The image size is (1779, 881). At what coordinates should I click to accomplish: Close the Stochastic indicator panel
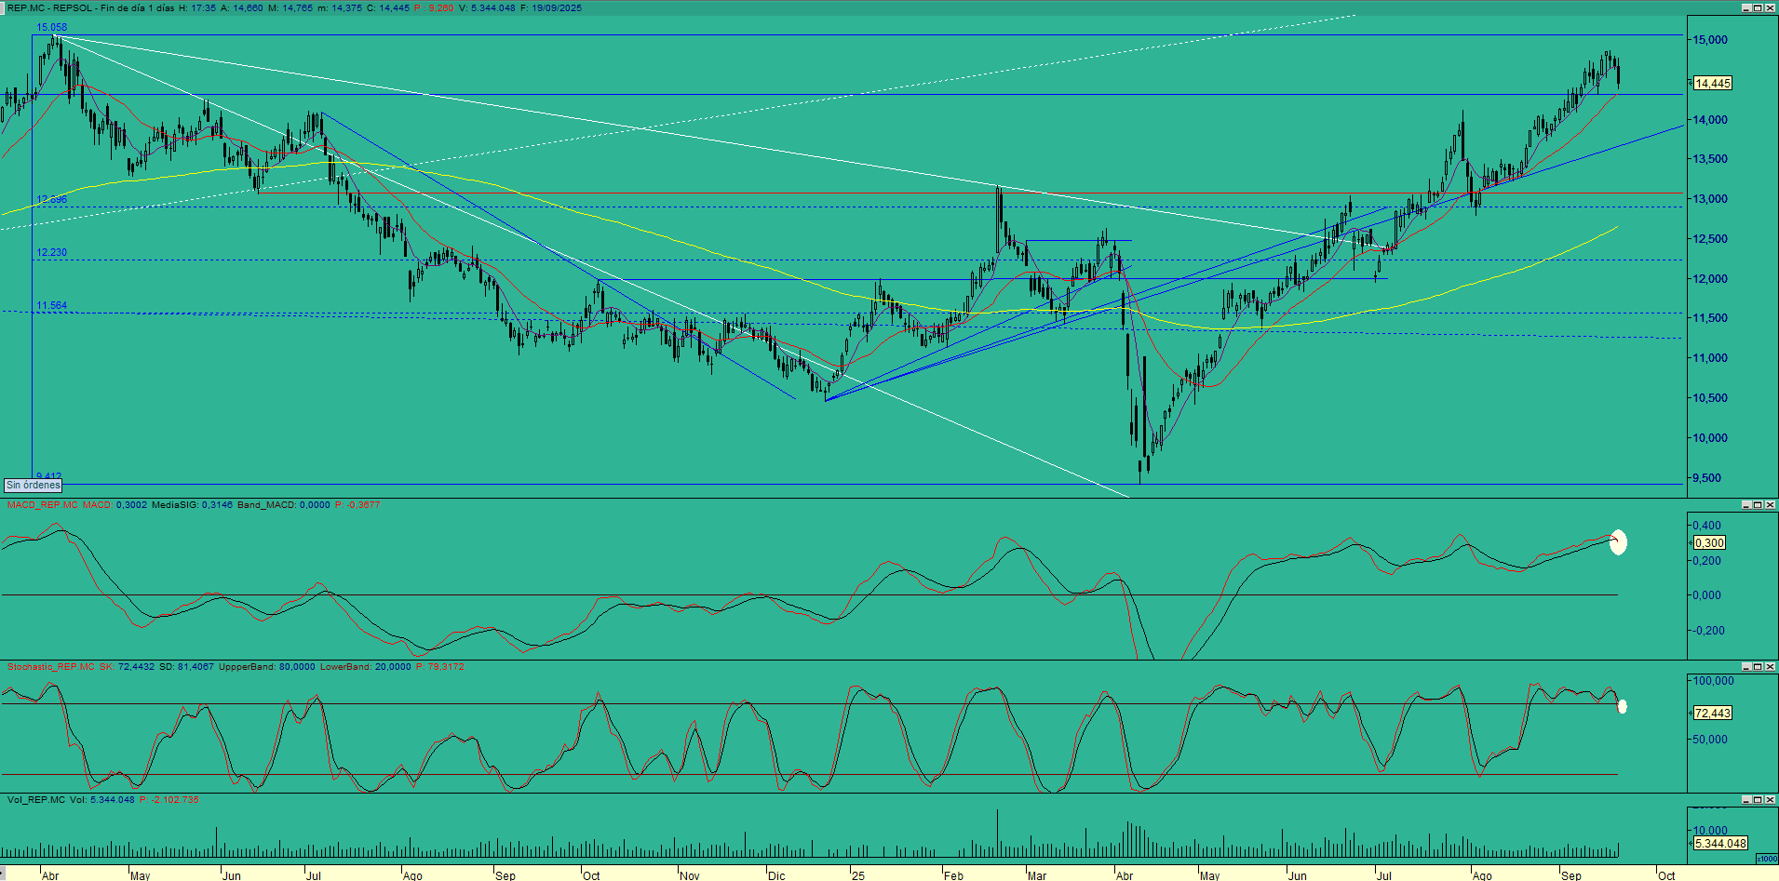1770,666
